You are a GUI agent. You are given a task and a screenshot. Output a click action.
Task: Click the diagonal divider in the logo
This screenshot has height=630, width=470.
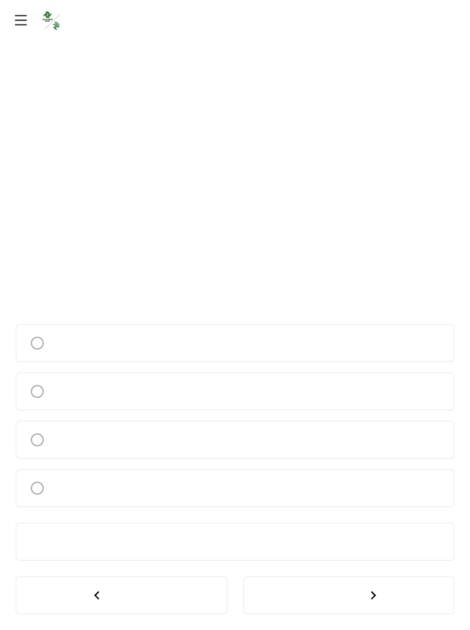(x=52, y=21)
